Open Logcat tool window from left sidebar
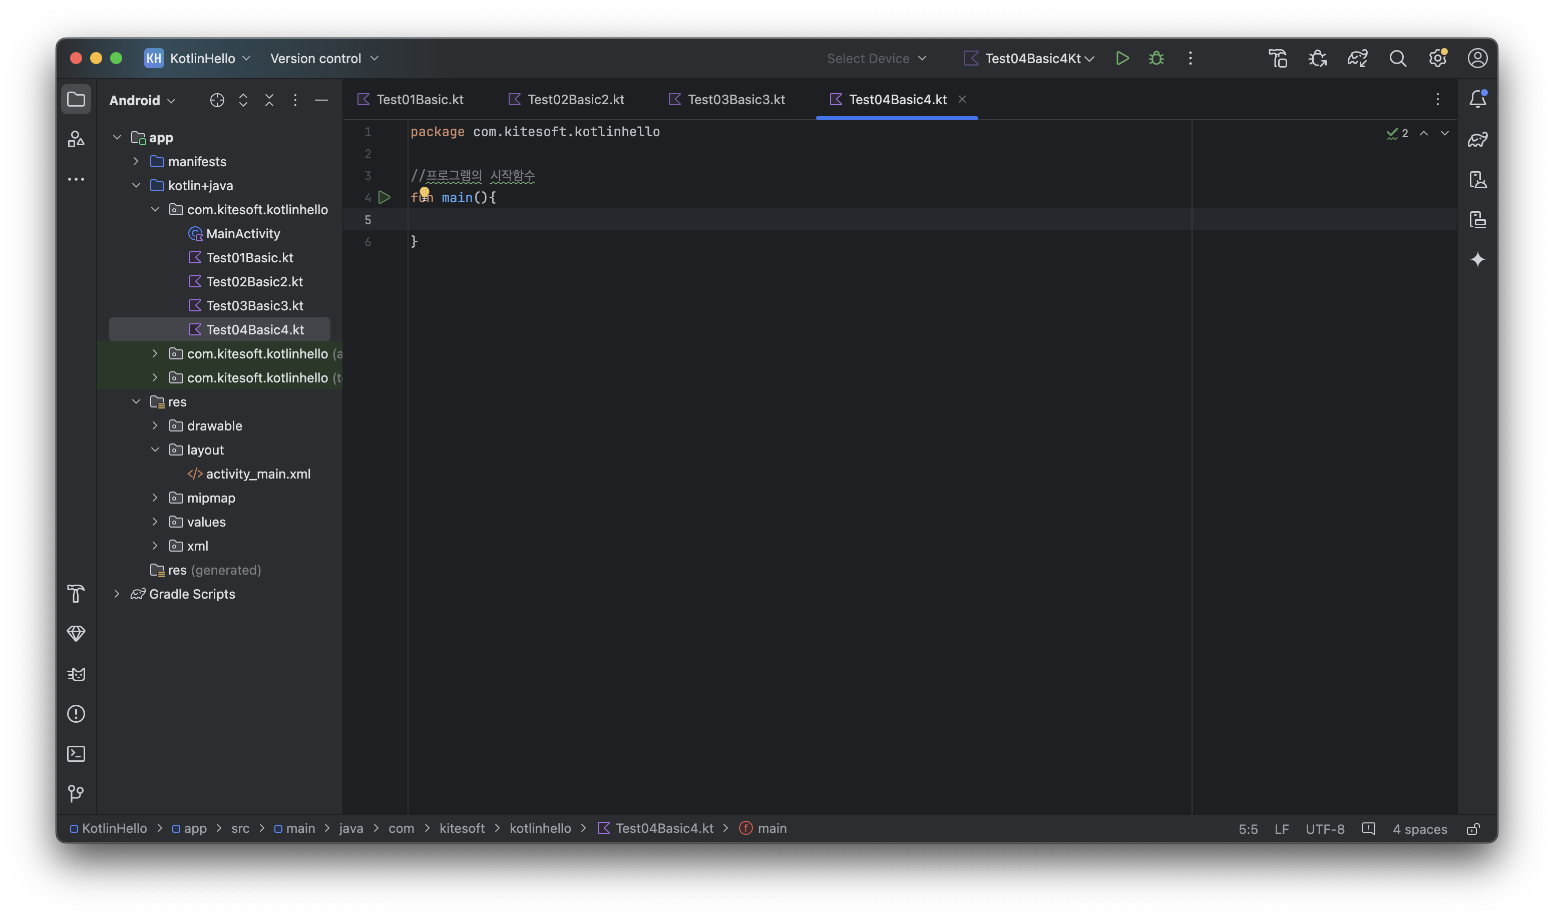The height and width of the screenshot is (917, 1554). 76,674
